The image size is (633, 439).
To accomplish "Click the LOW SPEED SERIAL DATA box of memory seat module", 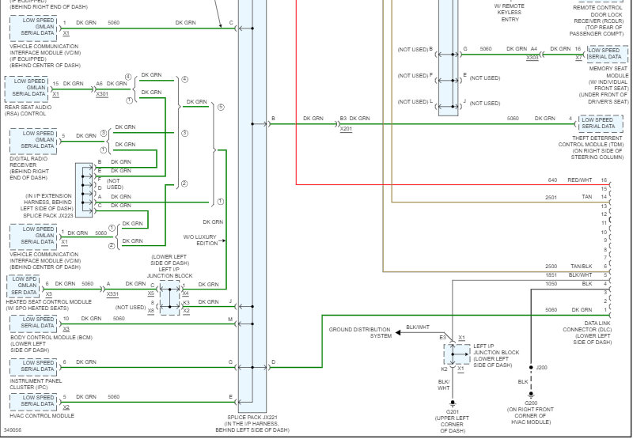I will coord(607,54).
